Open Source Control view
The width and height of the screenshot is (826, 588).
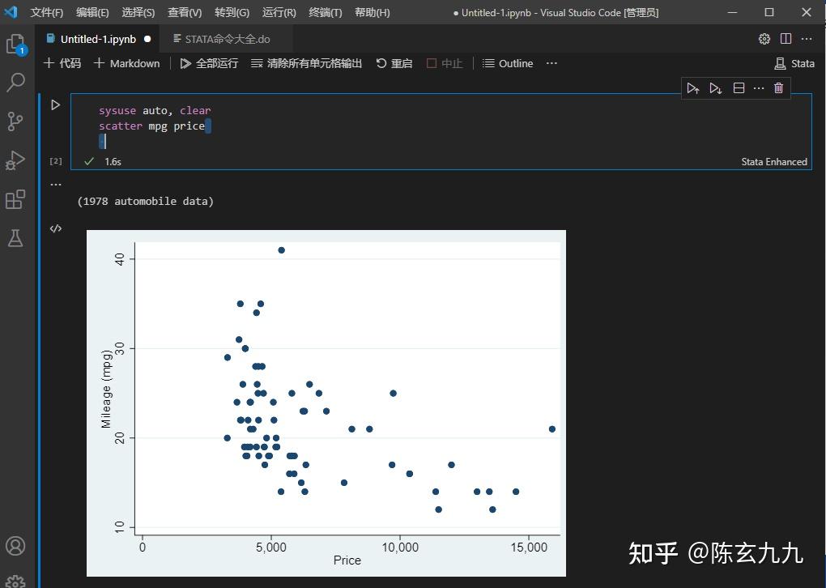[16, 121]
